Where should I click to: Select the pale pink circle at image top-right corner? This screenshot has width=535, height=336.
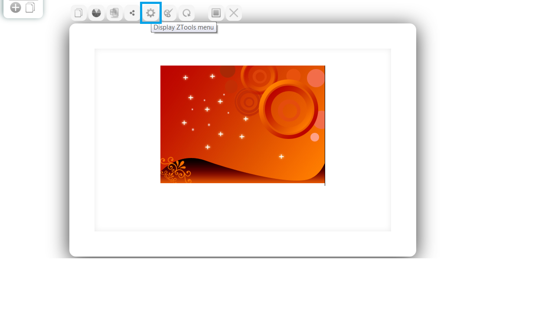[x=316, y=78]
